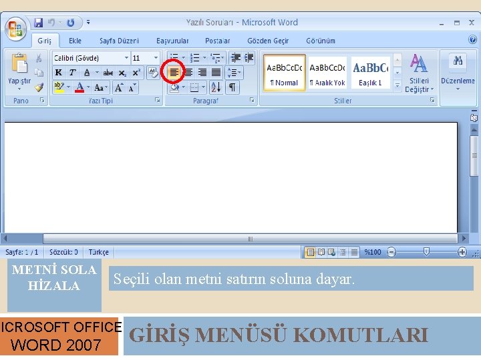Open the Change Case Aa menu

100,88
